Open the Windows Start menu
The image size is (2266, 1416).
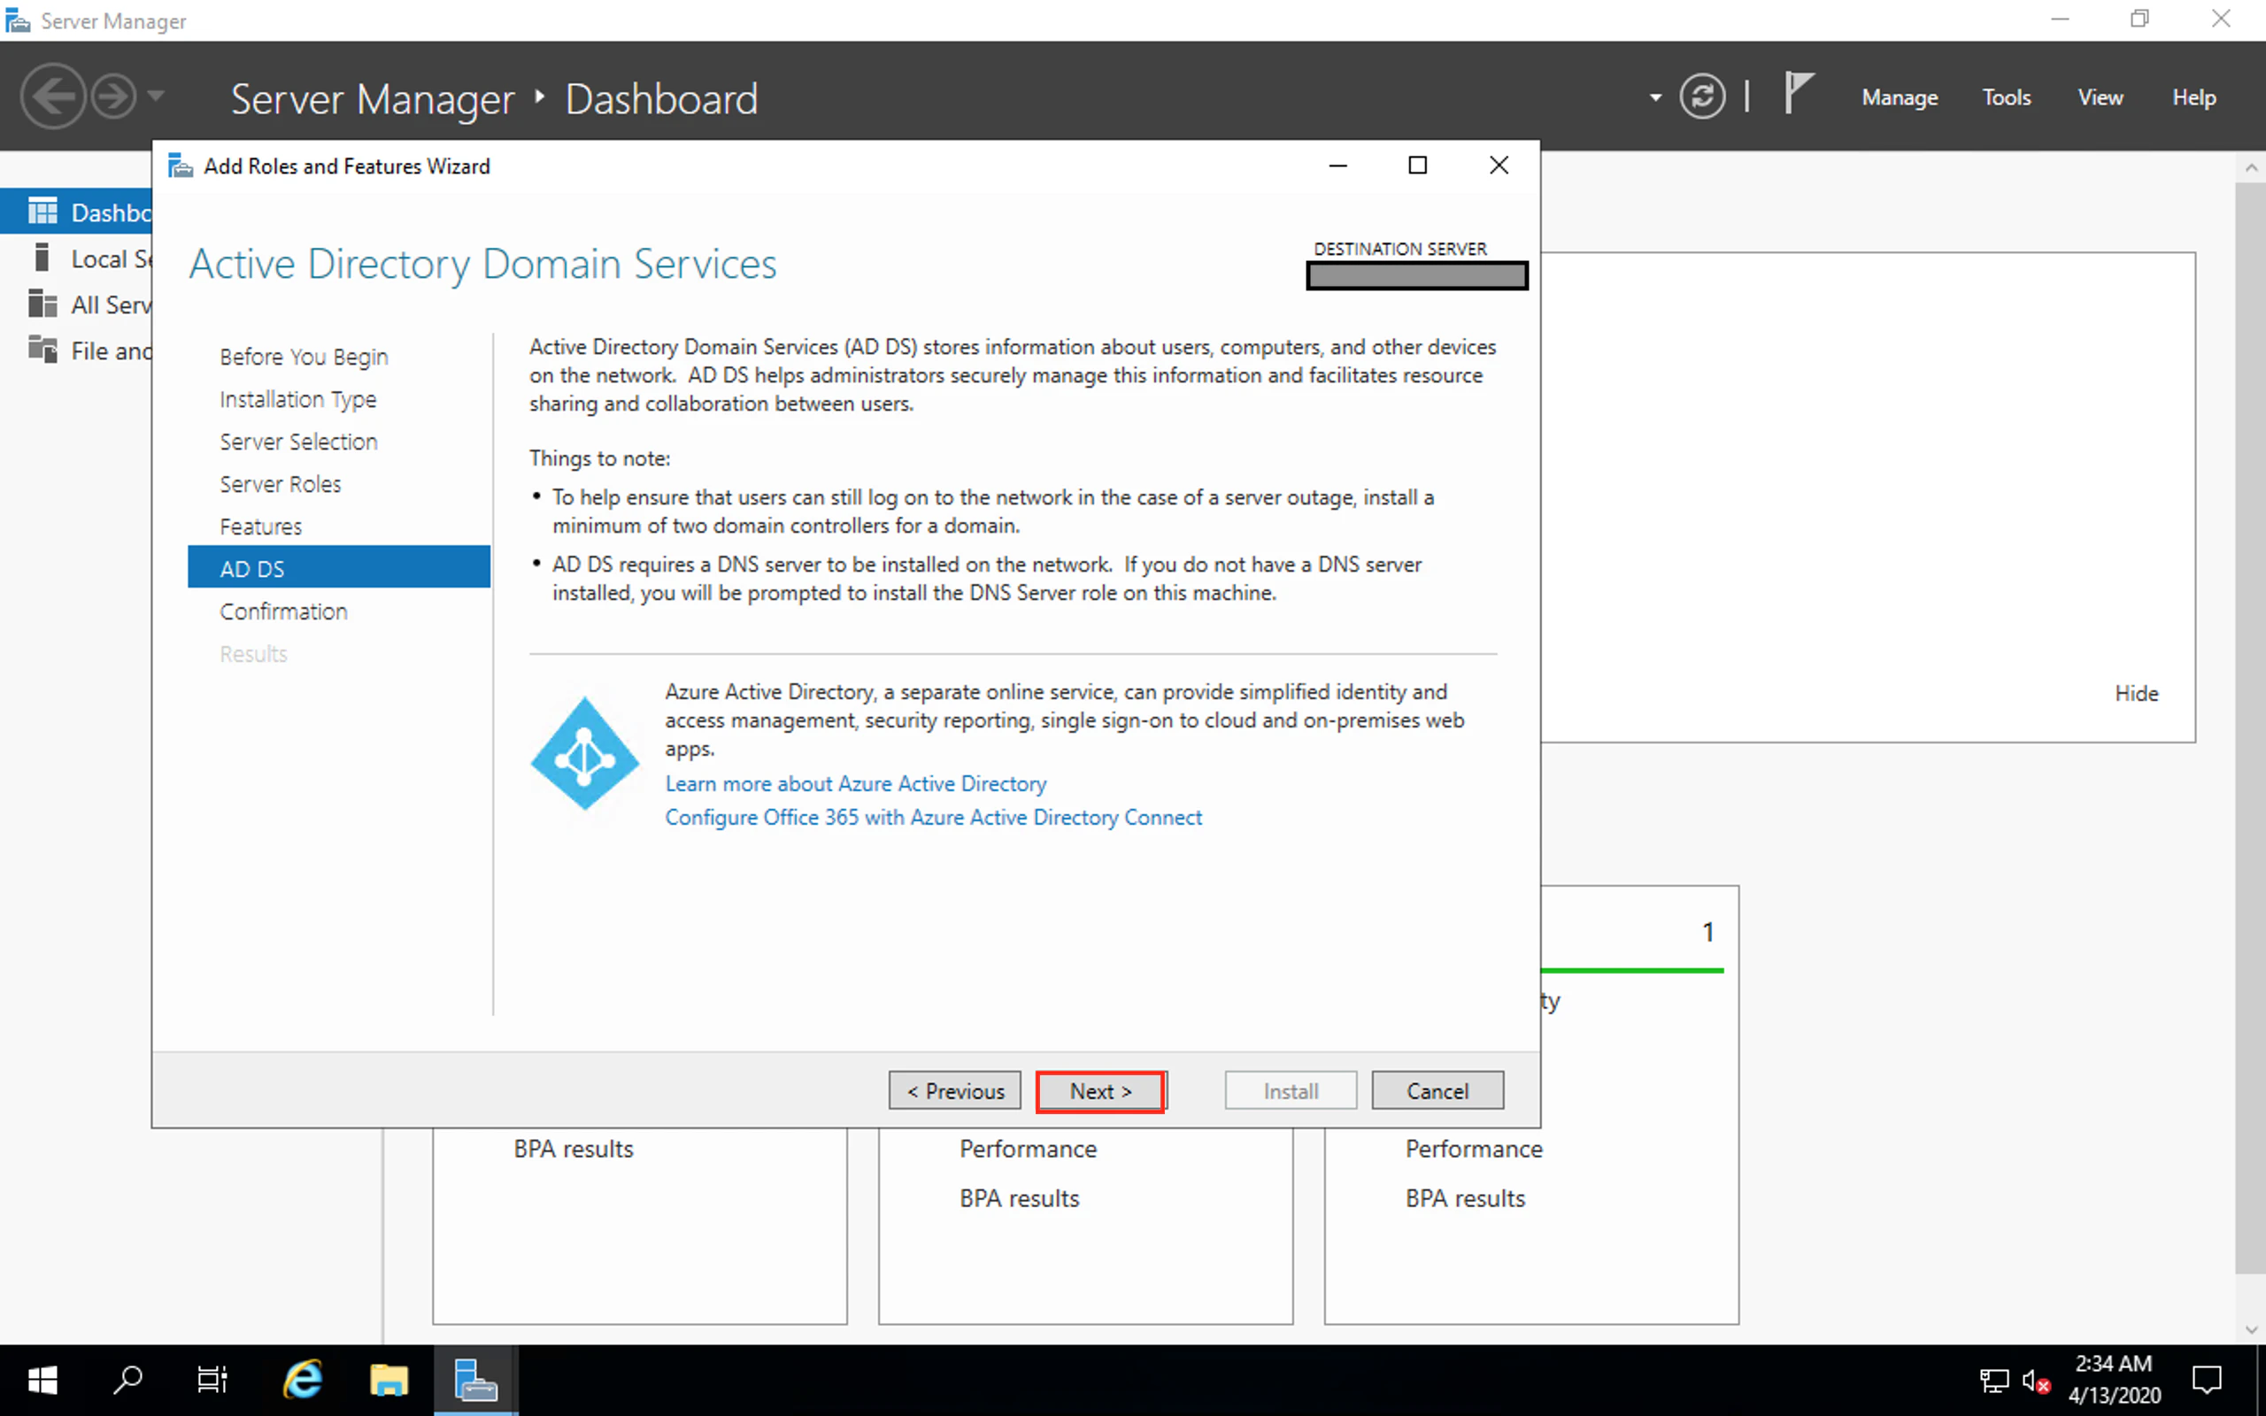pos(42,1380)
